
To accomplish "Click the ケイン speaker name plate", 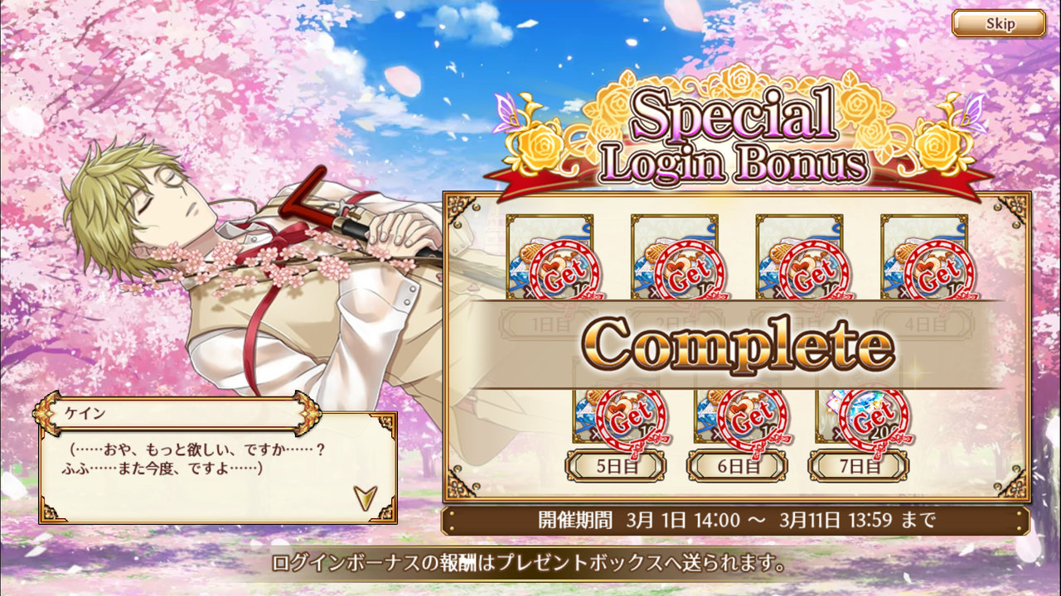I will [177, 414].
